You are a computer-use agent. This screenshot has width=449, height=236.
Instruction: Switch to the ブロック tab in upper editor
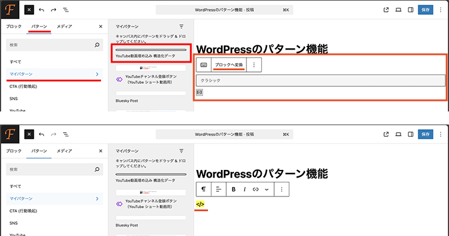click(x=14, y=27)
